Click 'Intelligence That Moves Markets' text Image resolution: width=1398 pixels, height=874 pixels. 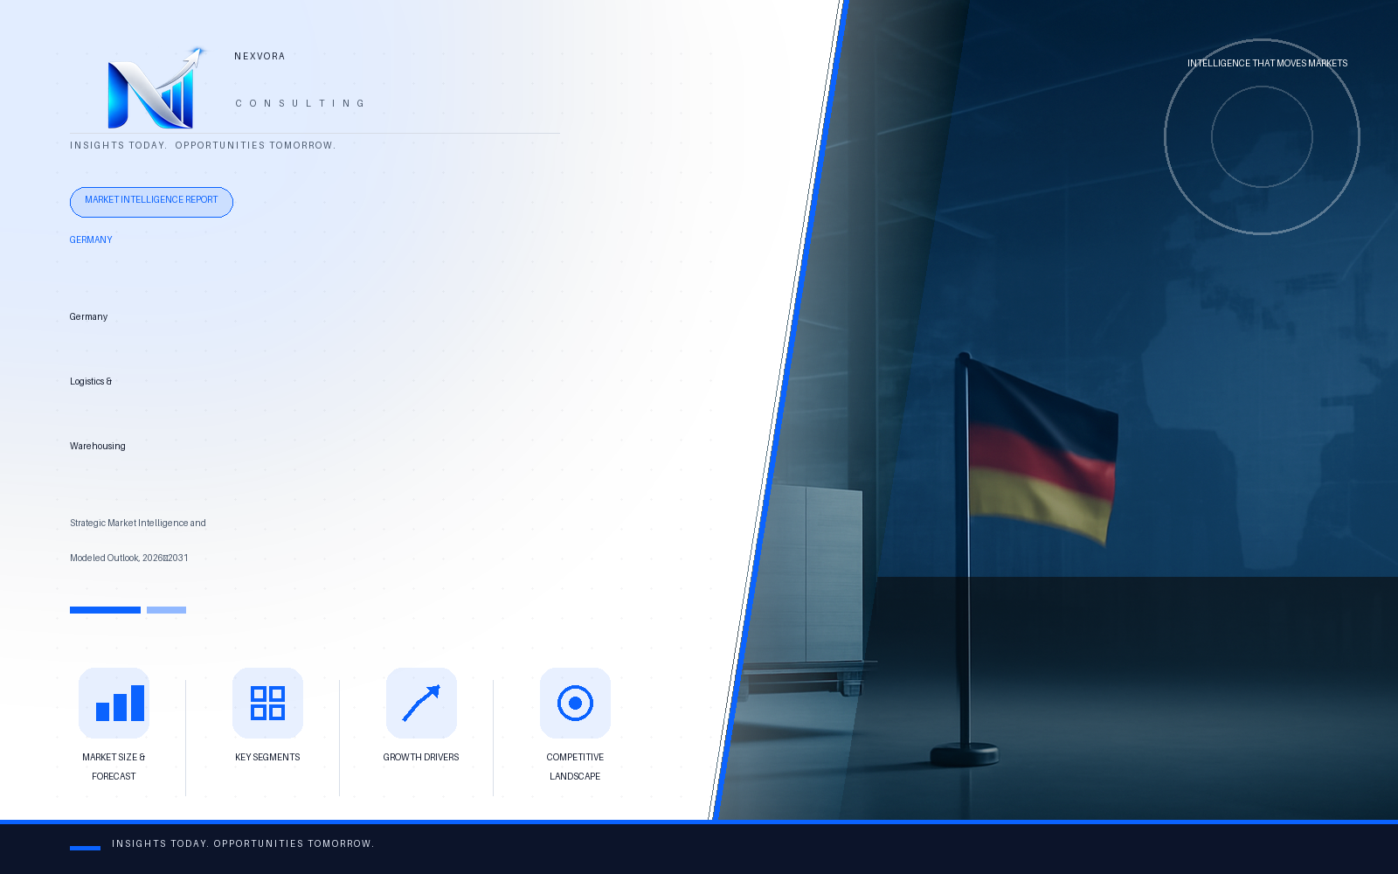(1267, 63)
